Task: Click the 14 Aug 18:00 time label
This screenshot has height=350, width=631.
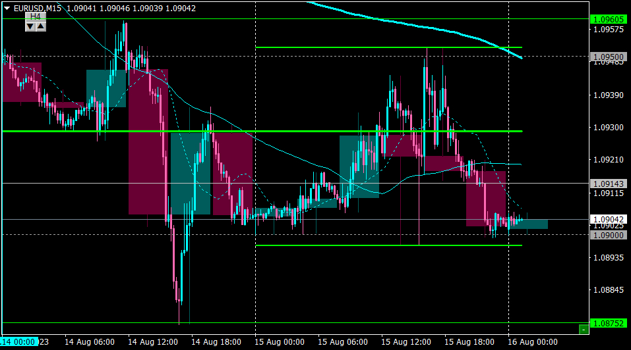Action: point(216,342)
